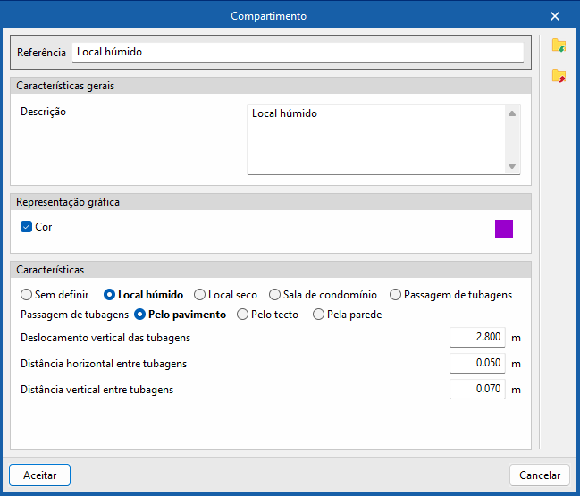Screen dimensions: 580x496
Task: Select the Local seco radio option
Action: tap(200, 295)
